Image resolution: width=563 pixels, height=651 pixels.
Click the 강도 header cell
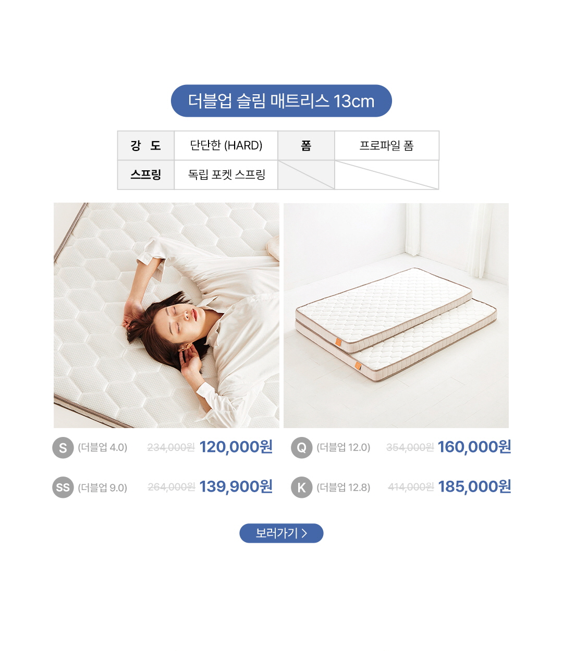[146, 145]
